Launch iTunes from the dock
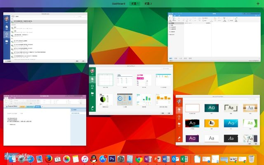 pyautogui.click(x=85, y=159)
